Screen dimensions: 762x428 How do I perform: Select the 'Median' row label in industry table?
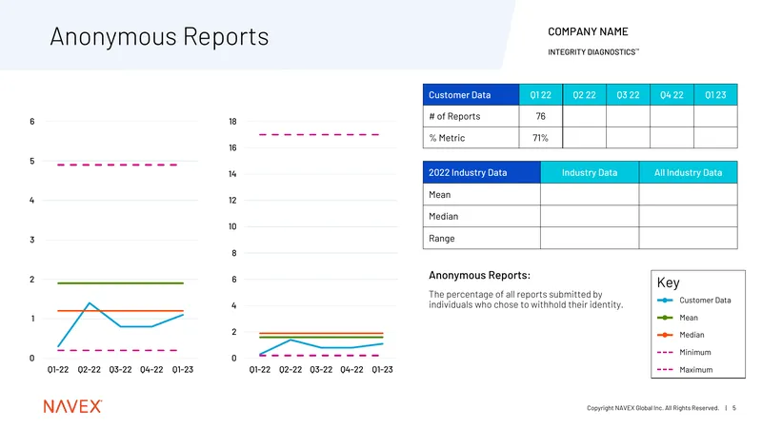pyautogui.click(x=443, y=217)
